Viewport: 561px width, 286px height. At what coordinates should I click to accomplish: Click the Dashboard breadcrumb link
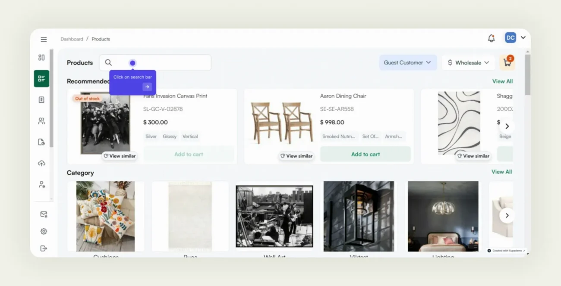[x=72, y=39]
